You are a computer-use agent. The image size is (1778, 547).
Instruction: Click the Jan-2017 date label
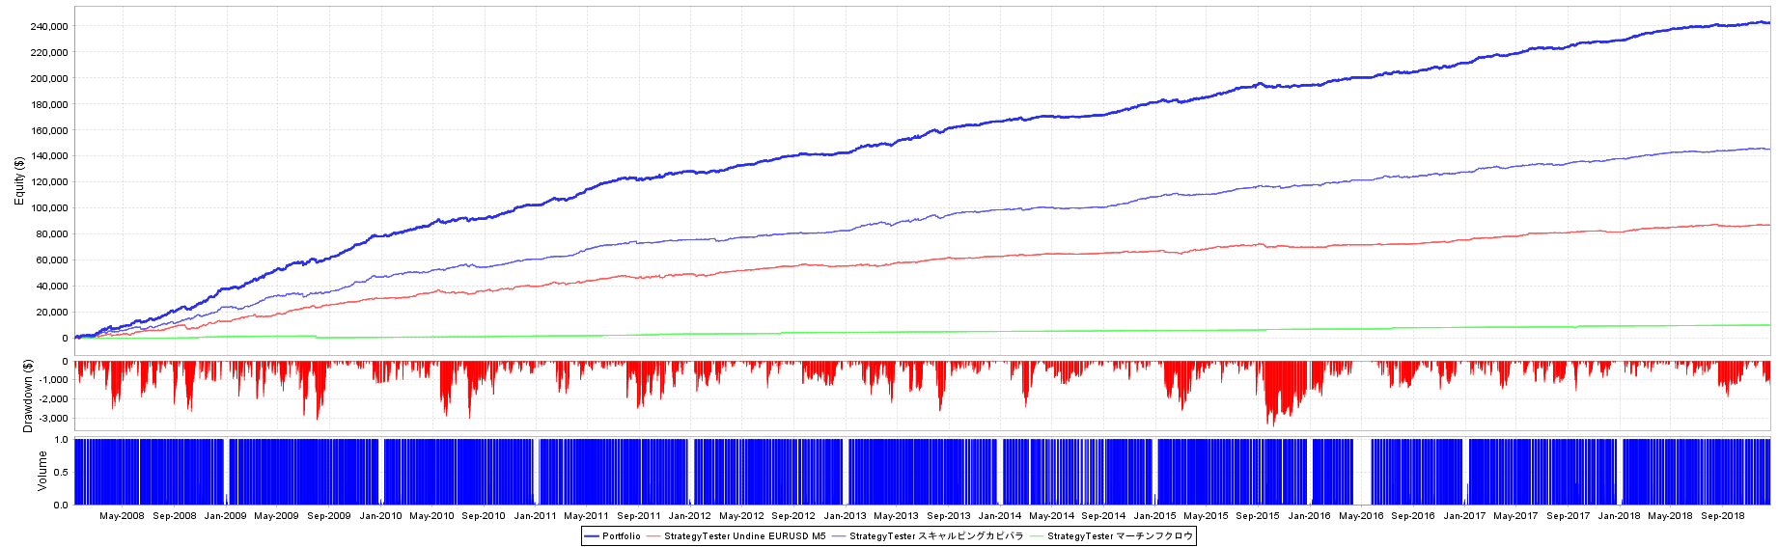[1464, 515]
